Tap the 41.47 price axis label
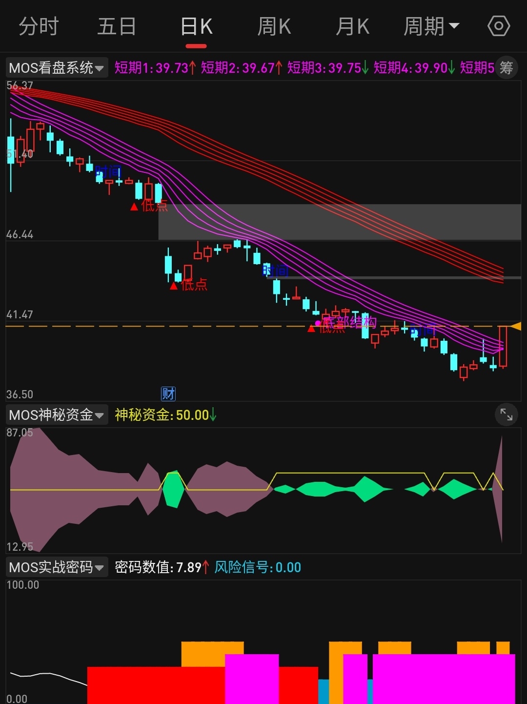527x704 pixels. coord(20,315)
